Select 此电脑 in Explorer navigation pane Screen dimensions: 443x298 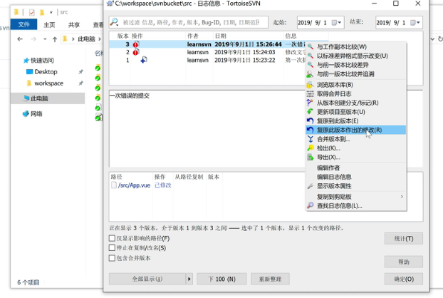point(48,98)
